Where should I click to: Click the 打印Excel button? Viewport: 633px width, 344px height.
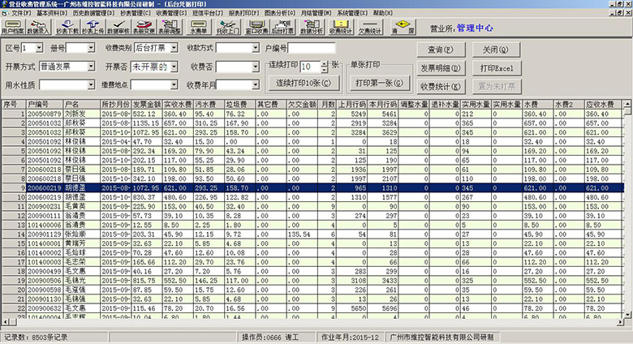click(x=497, y=68)
